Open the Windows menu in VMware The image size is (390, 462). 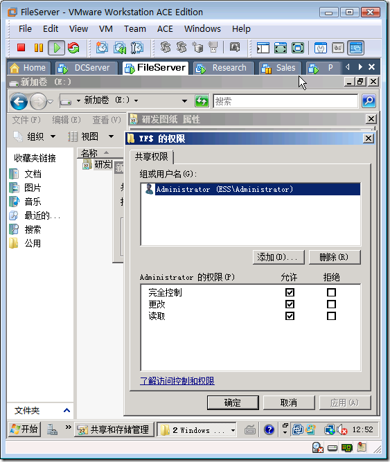(x=202, y=28)
